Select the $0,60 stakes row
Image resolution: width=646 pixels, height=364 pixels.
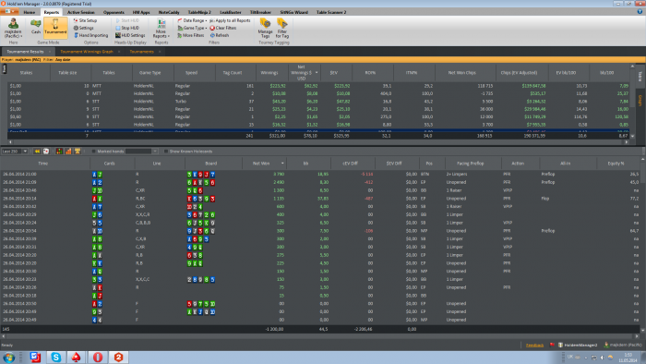click(318, 116)
